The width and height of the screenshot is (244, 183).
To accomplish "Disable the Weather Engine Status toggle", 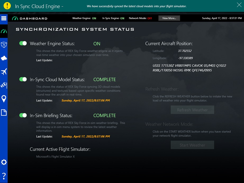I will [23, 43].
